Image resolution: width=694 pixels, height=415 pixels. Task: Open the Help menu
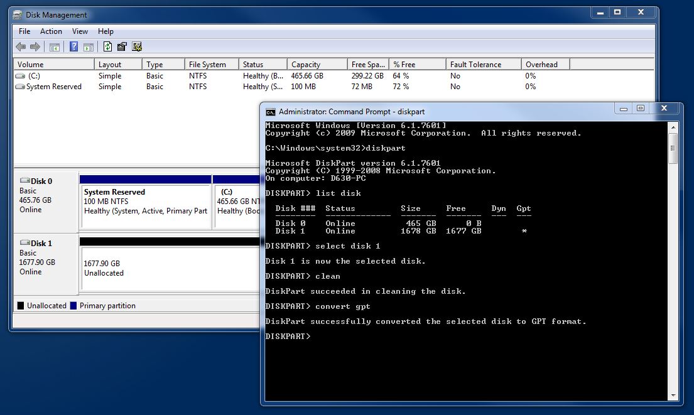coord(106,31)
